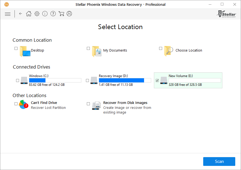Click the Recovery Image (D:) drive icon
Image resolution: width=241 pixels, height=170 pixels.
[94, 80]
